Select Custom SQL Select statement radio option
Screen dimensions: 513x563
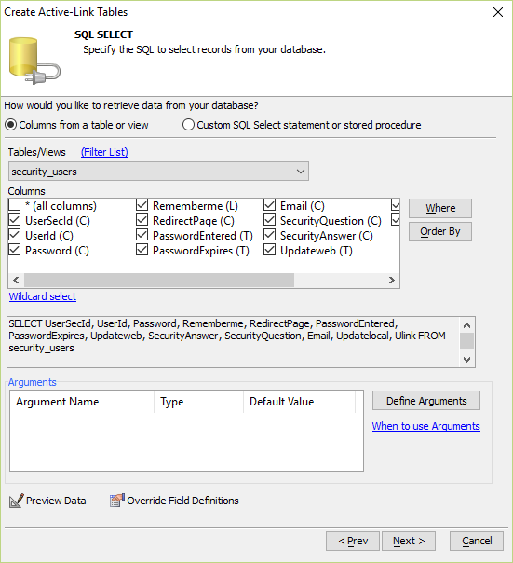188,125
